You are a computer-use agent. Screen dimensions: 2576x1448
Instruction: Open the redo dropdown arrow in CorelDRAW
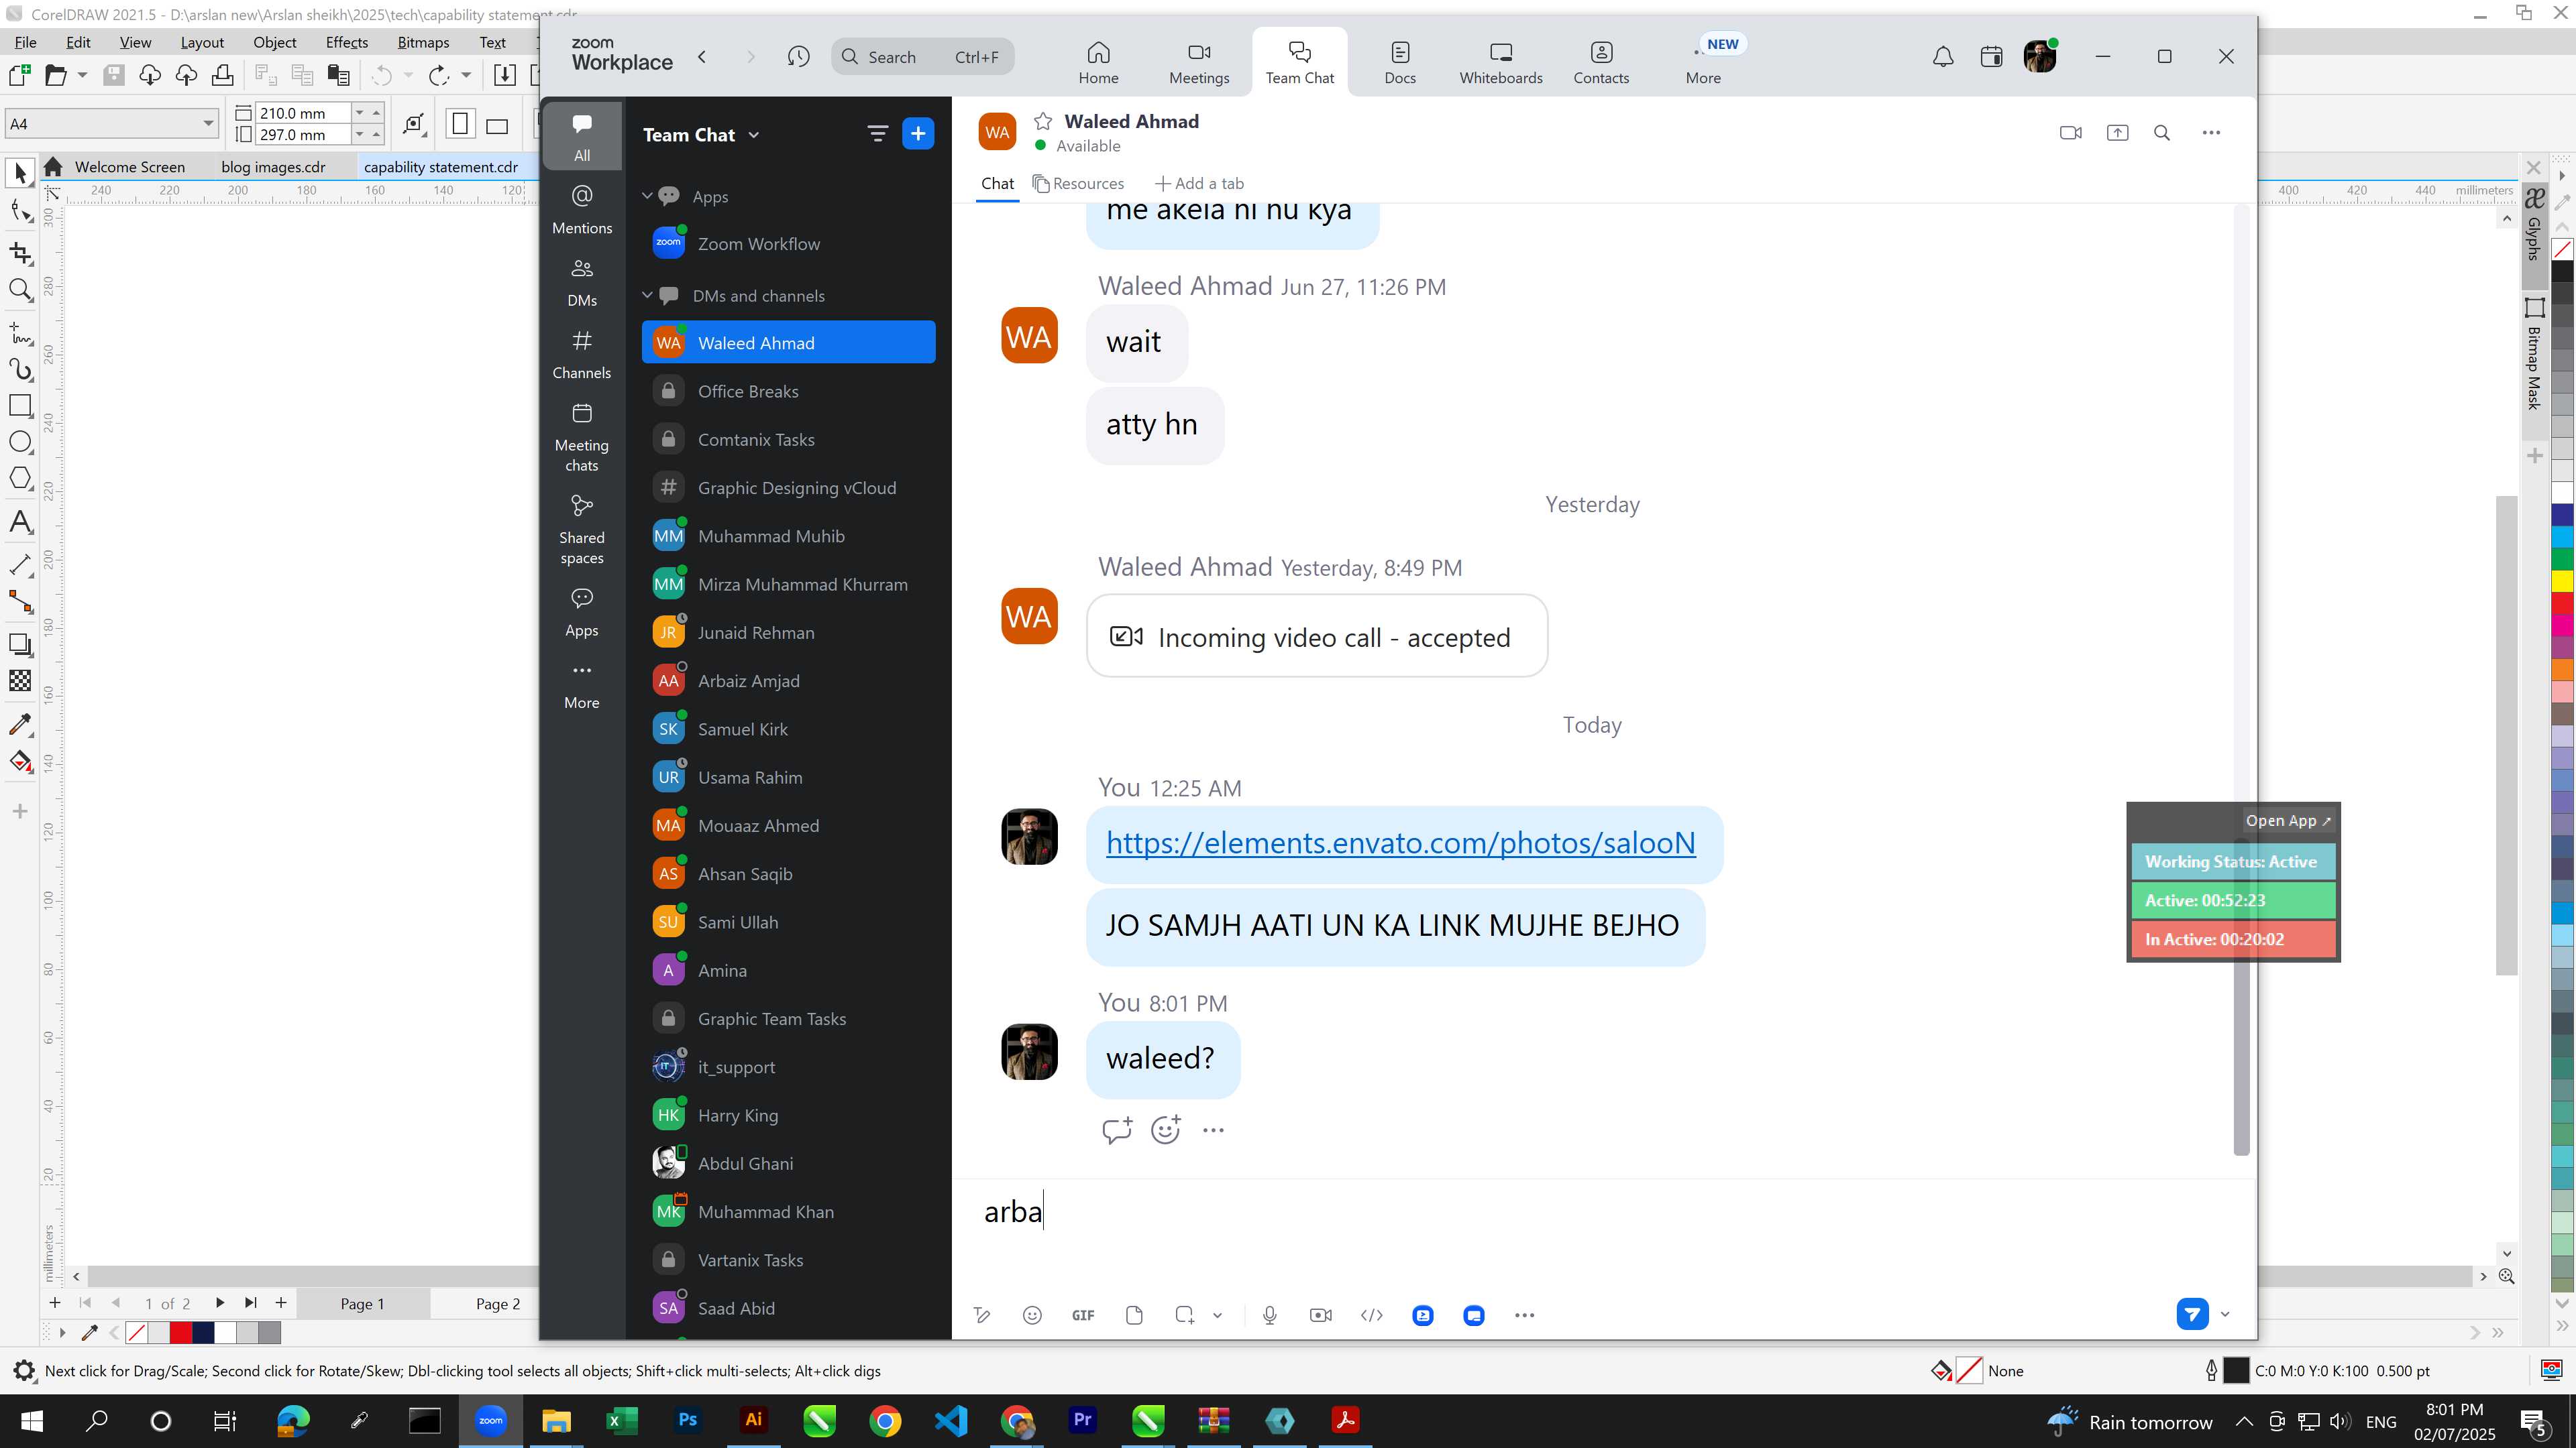[466, 75]
